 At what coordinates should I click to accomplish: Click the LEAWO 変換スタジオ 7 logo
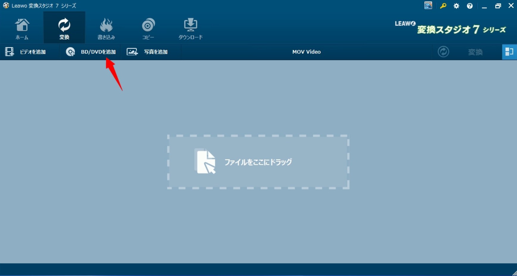450,28
